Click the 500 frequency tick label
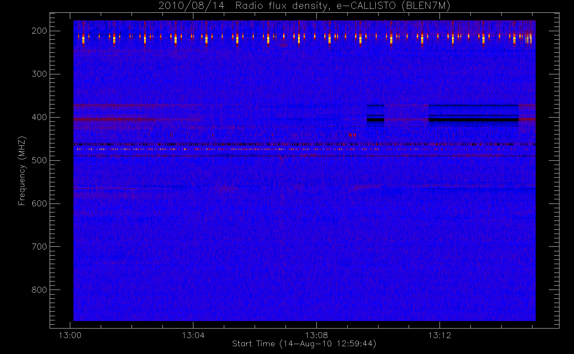This screenshot has height=354, width=574. (x=39, y=160)
